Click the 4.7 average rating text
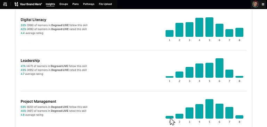The width and height of the screenshot is (267, 127). pos(32,74)
